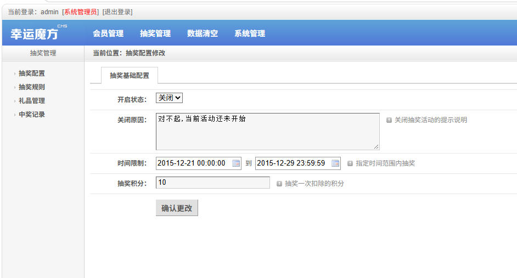Go to 礼品管理 in the sidebar

pyautogui.click(x=32, y=101)
